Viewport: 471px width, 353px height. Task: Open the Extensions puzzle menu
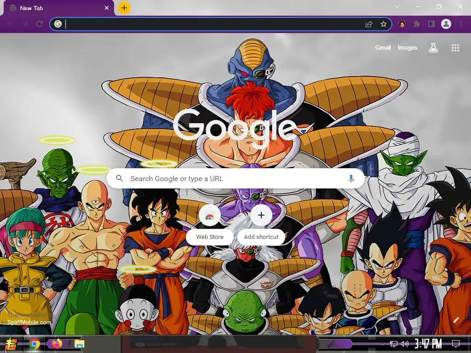coord(417,24)
